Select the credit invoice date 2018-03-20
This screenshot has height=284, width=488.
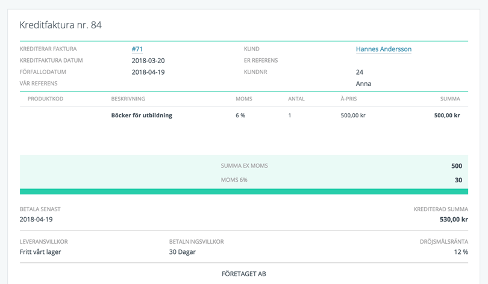(x=148, y=61)
